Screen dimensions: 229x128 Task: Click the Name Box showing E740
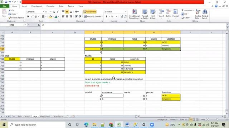tap(12, 25)
